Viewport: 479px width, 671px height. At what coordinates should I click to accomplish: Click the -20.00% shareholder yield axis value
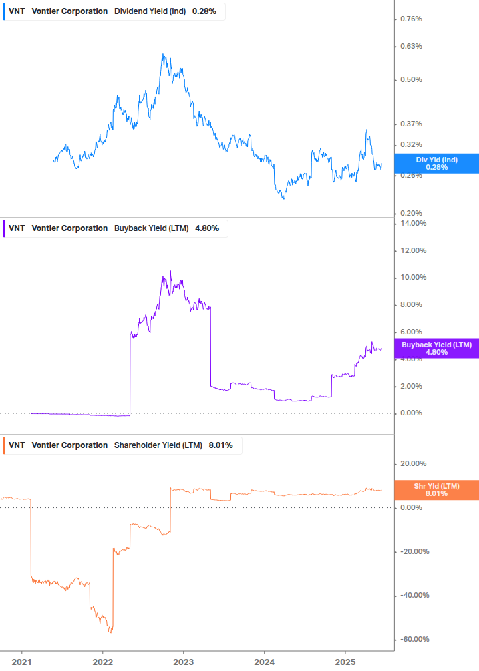click(414, 551)
